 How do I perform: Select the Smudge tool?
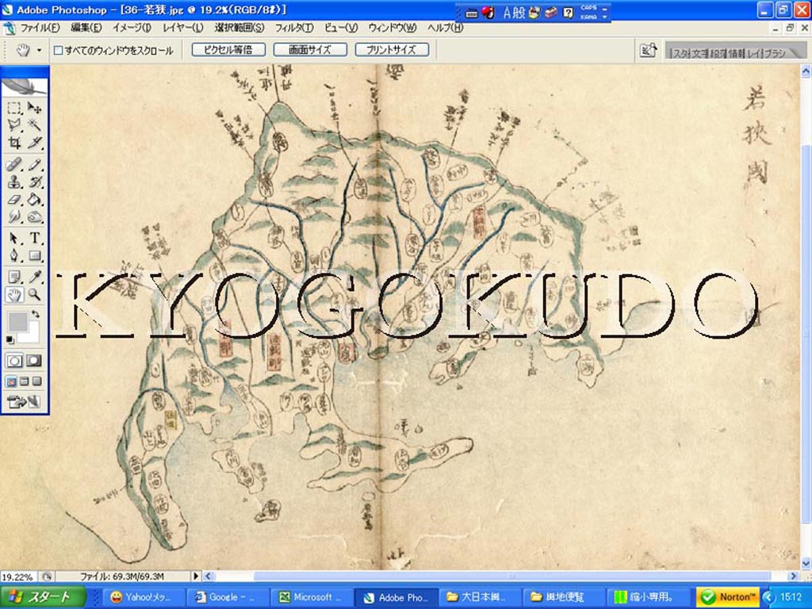(x=14, y=216)
